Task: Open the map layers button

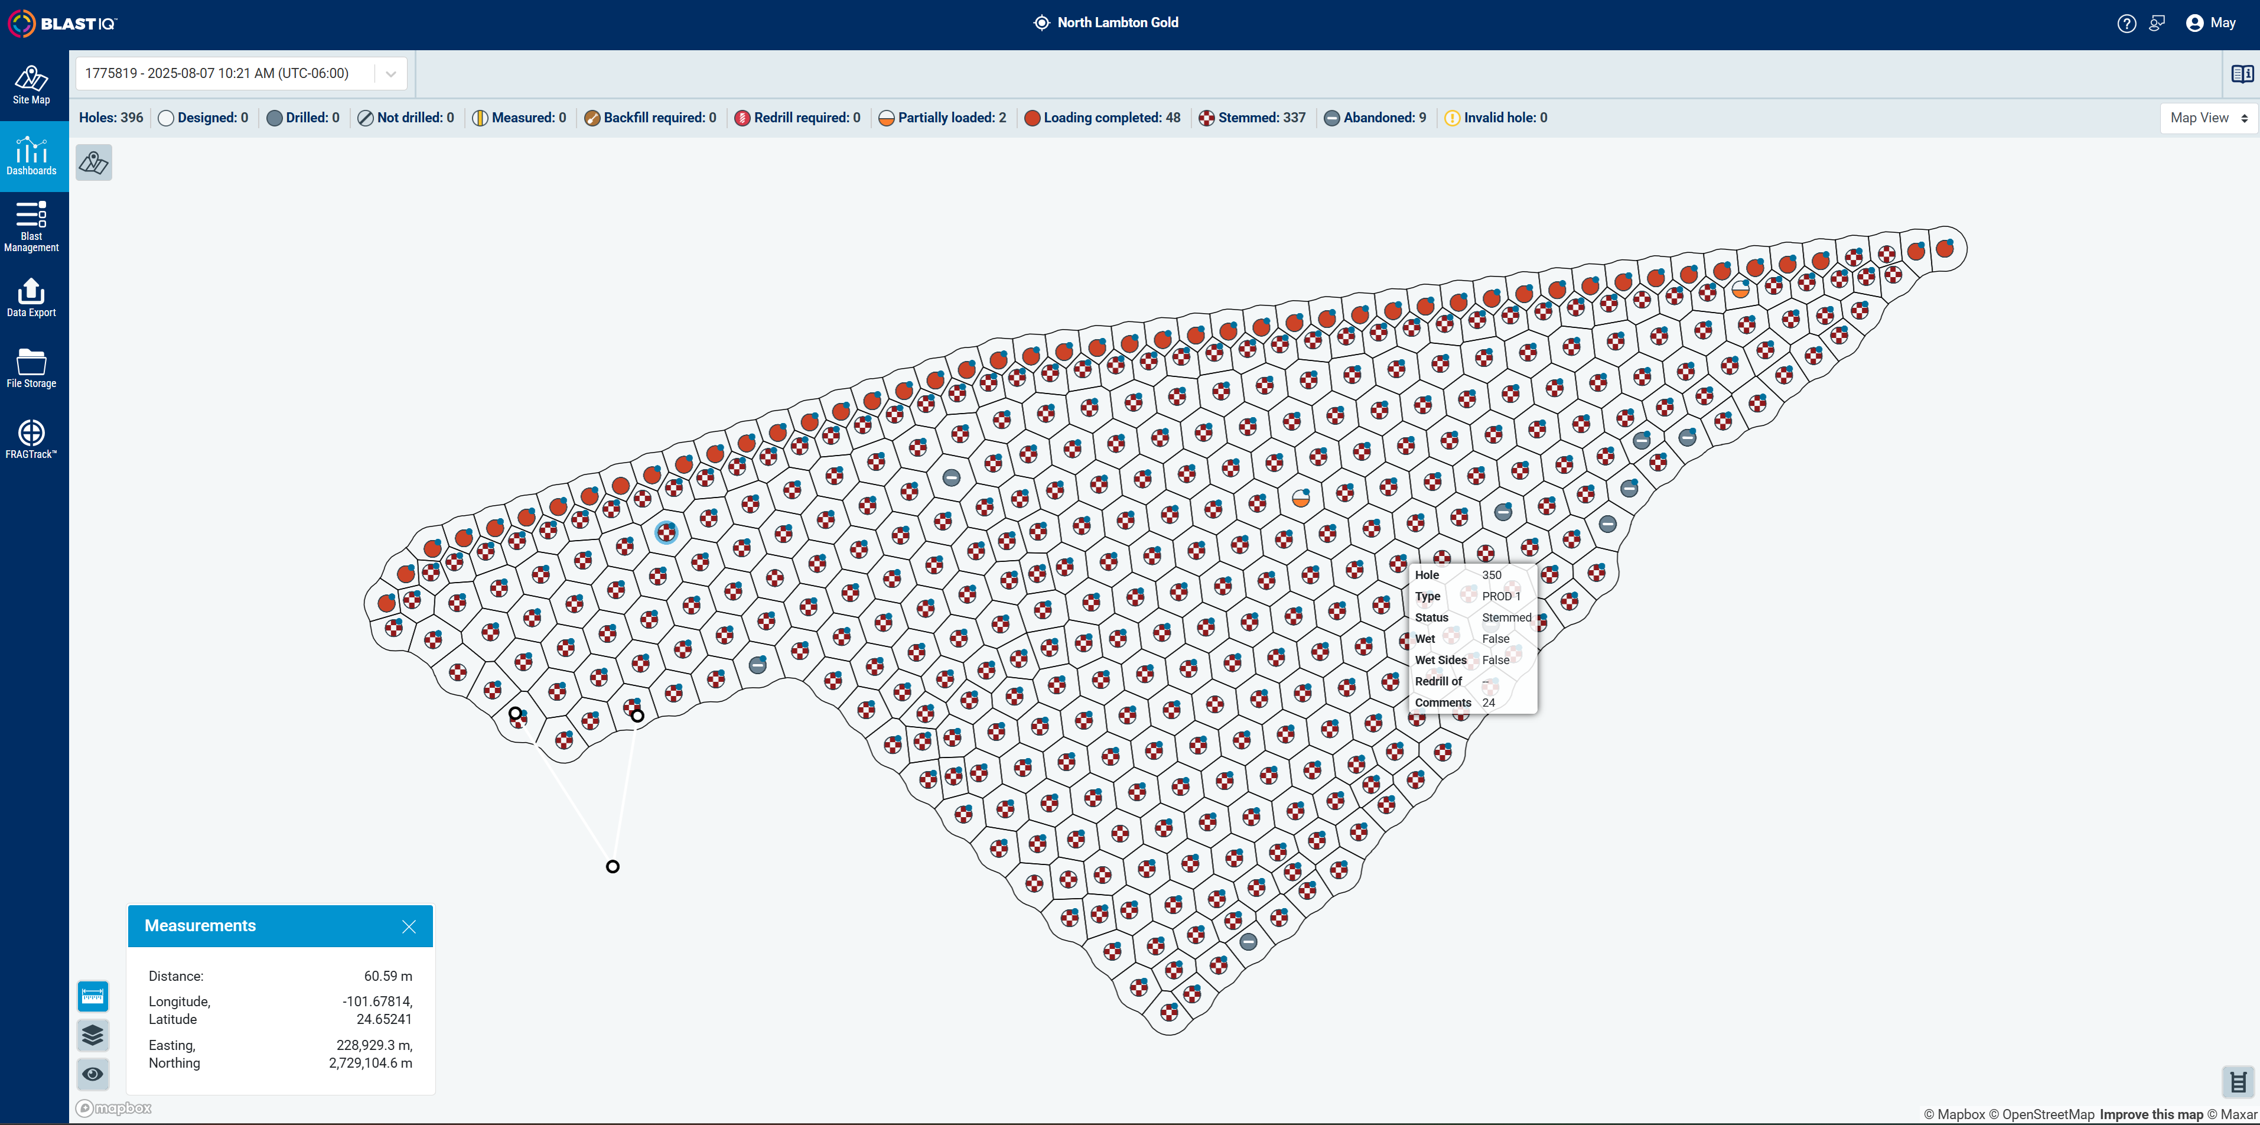Action: tap(93, 1036)
